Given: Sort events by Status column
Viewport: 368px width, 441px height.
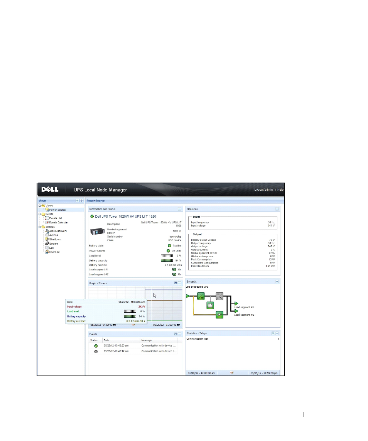Looking at the screenshot, I should [x=95, y=340].
